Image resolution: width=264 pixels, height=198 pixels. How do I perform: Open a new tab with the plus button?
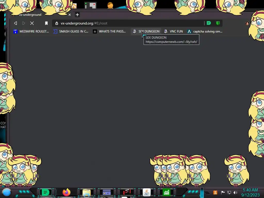pos(77,15)
